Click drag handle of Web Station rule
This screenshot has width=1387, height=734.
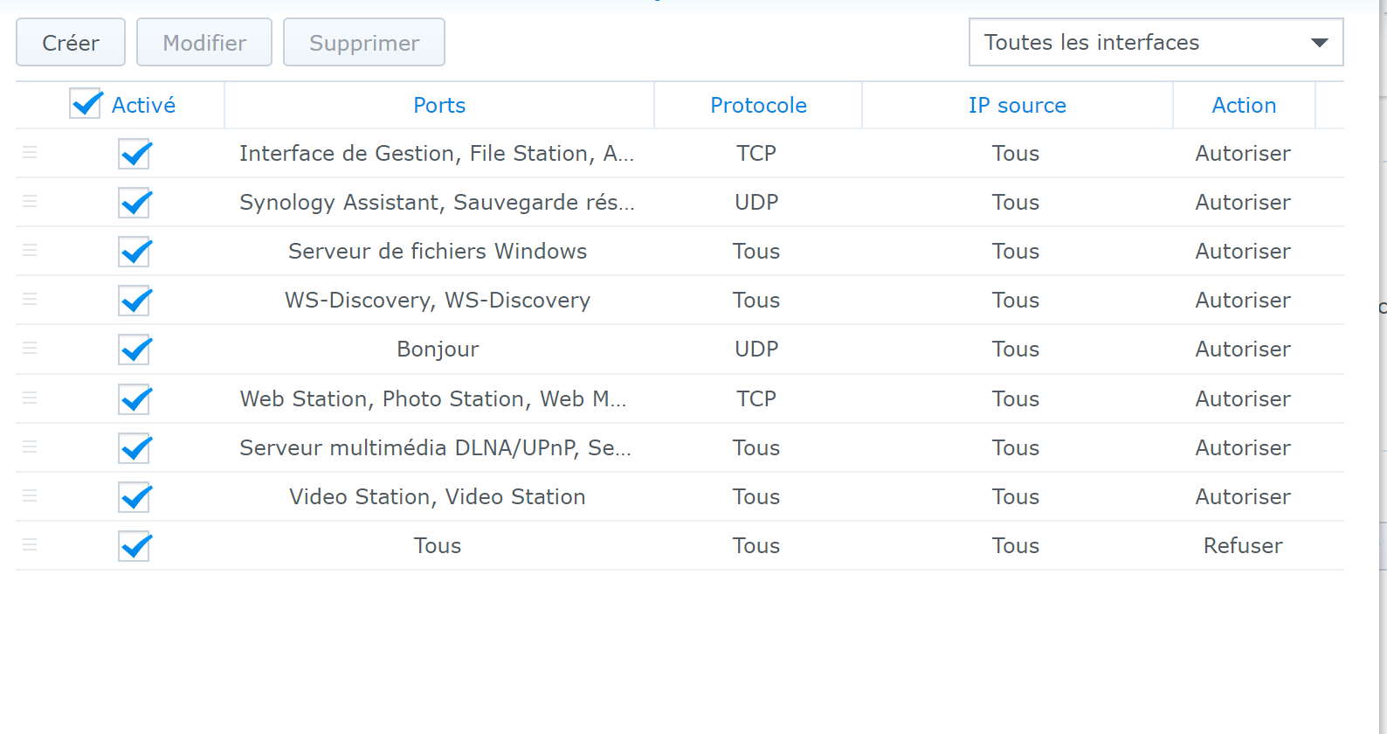tap(30, 398)
